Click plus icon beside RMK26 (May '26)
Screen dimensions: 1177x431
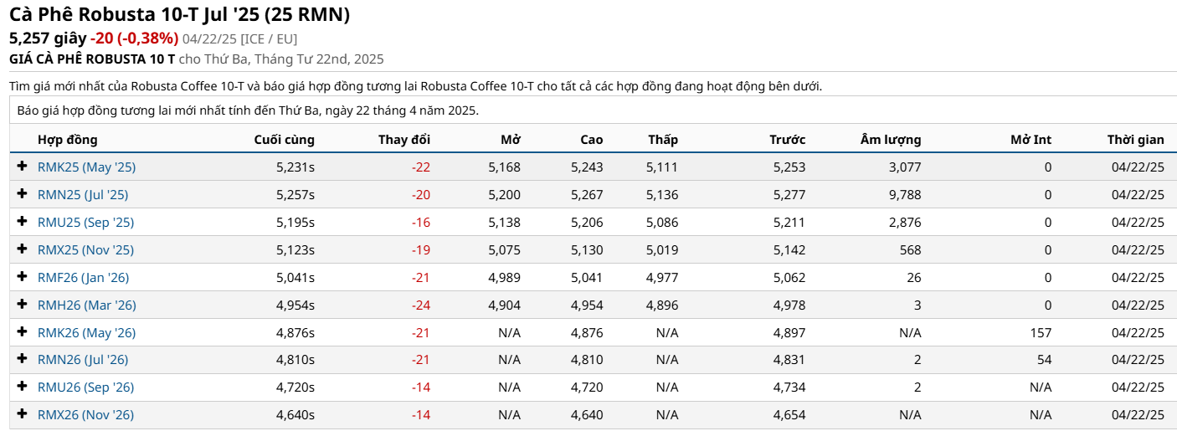coord(23,332)
